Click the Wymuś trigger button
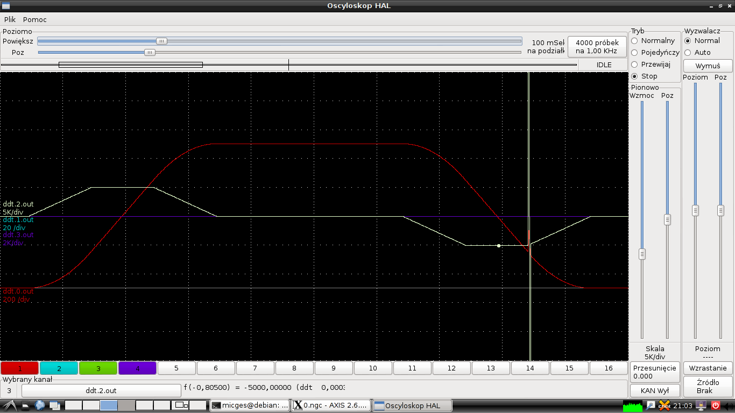The height and width of the screenshot is (413, 735). click(708, 66)
